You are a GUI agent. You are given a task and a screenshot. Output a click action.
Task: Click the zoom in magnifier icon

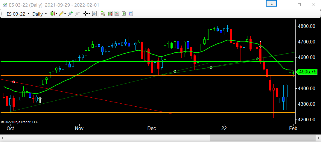tap(70, 14)
